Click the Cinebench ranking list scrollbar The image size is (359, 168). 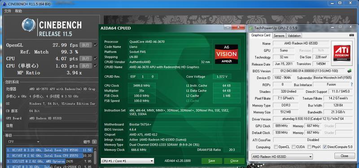pos(95,157)
